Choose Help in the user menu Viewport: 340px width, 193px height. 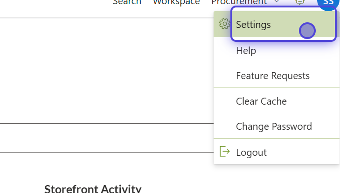click(246, 51)
